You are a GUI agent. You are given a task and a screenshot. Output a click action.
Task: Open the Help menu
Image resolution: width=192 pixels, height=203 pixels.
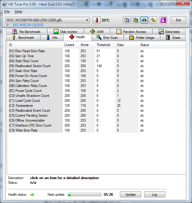(x=18, y=12)
